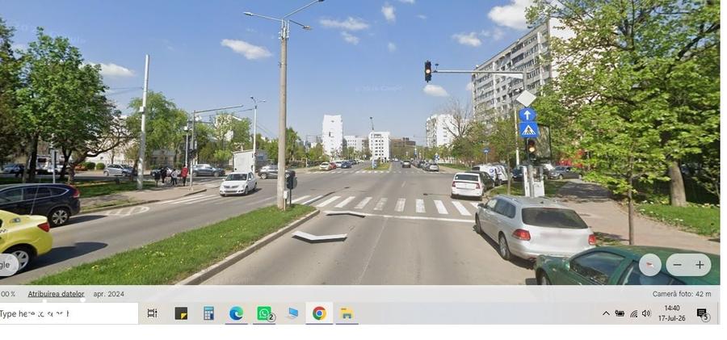Image resolution: width=727 pixels, height=340 pixels.
Task: Switch to Google Chrome in the taskbar
Action: click(319, 313)
